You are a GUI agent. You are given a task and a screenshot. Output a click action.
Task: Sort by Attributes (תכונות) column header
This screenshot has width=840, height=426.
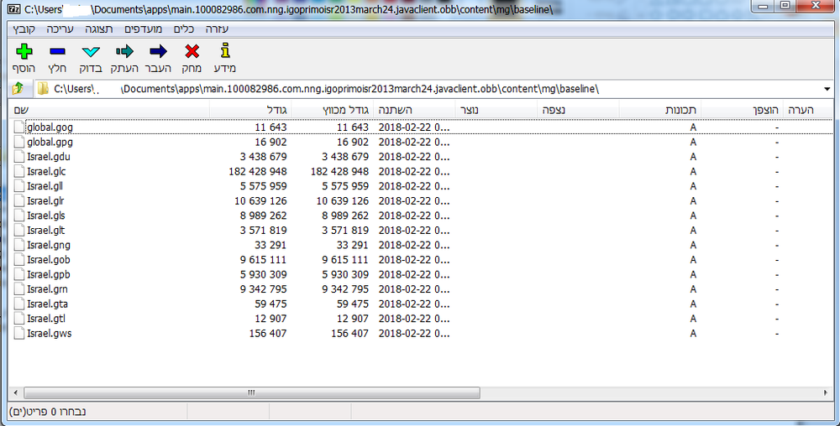click(x=660, y=110)
